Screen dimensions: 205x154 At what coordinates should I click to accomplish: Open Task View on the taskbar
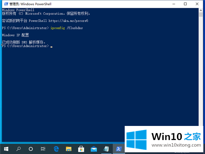pyautogui.click(x=43, y=149)
